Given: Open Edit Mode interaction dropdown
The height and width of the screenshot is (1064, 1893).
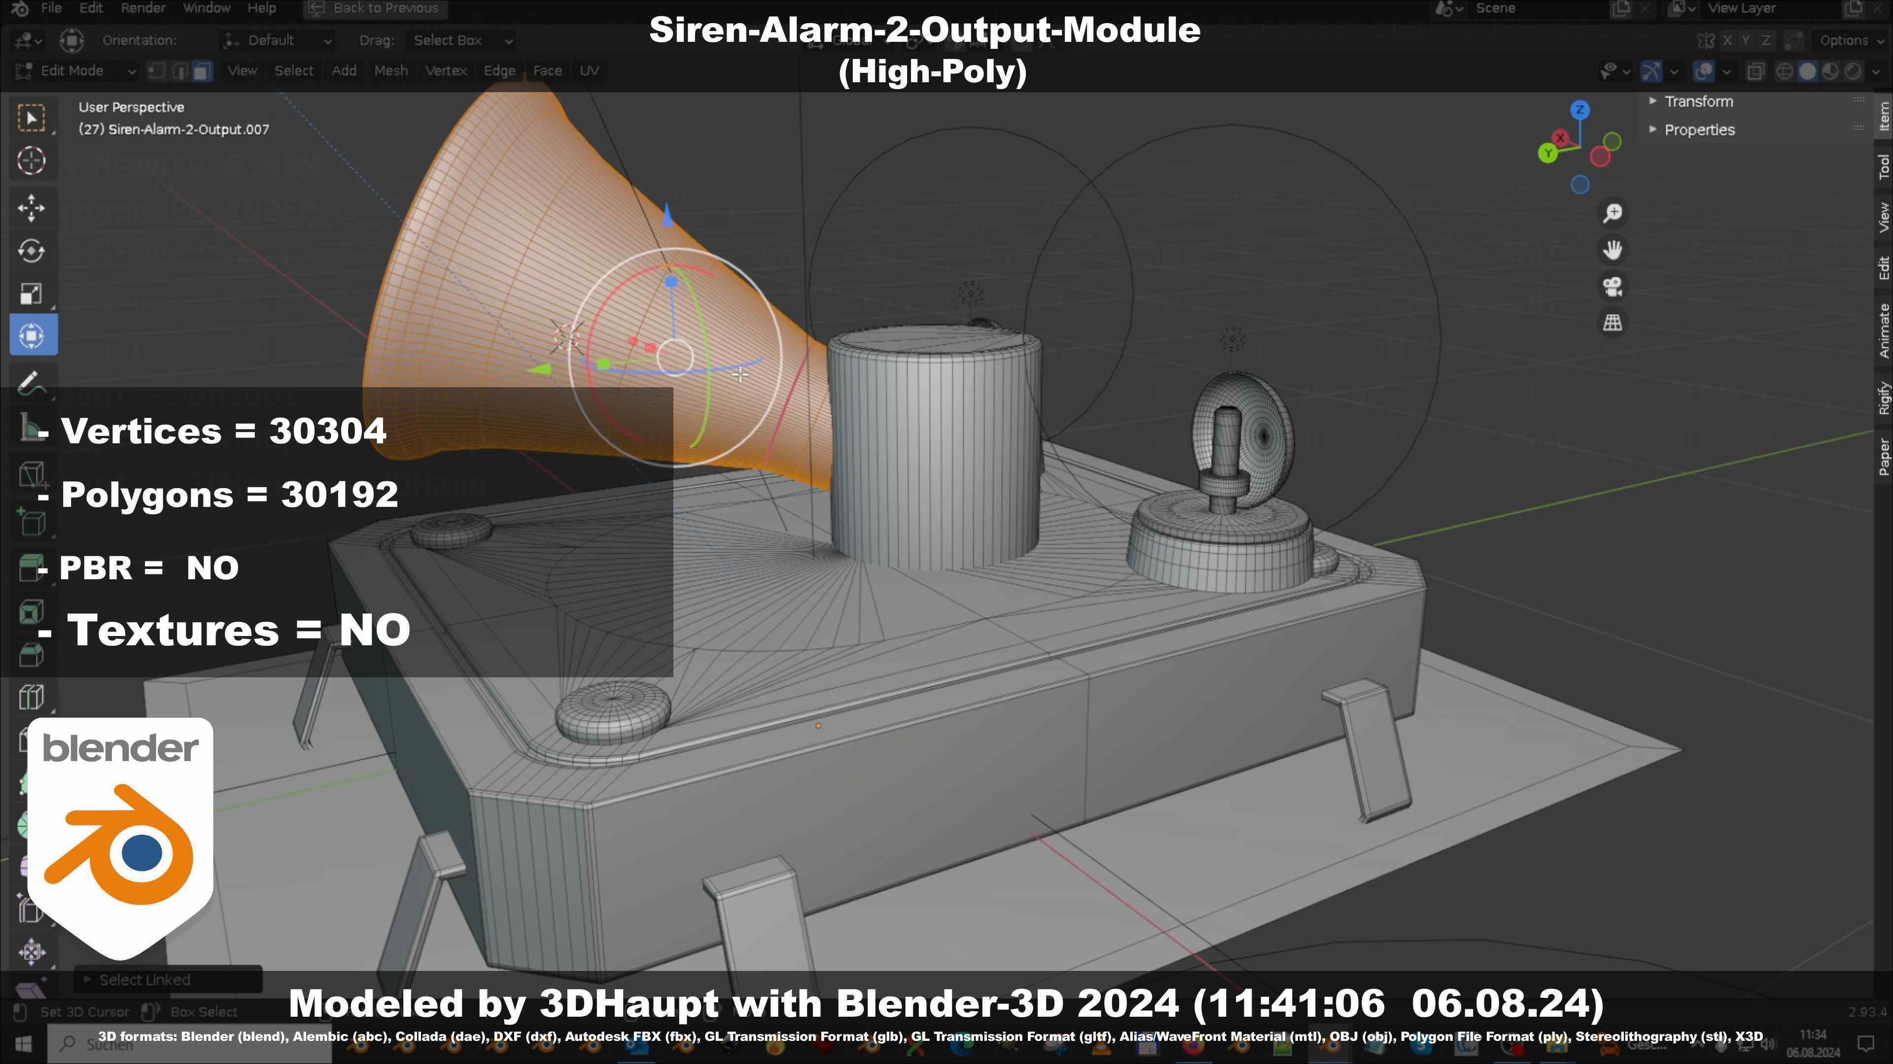Looking at the screenshot, I should pos(76,71).
